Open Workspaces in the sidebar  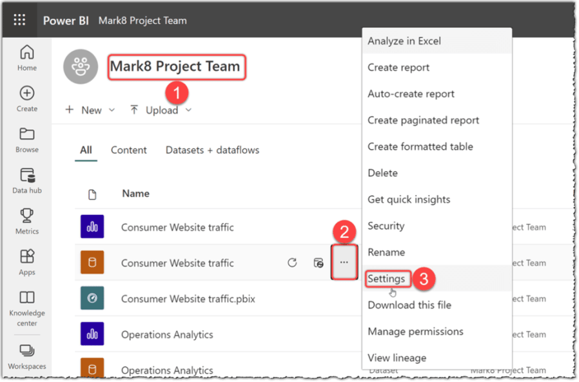(x=27, y=357)
